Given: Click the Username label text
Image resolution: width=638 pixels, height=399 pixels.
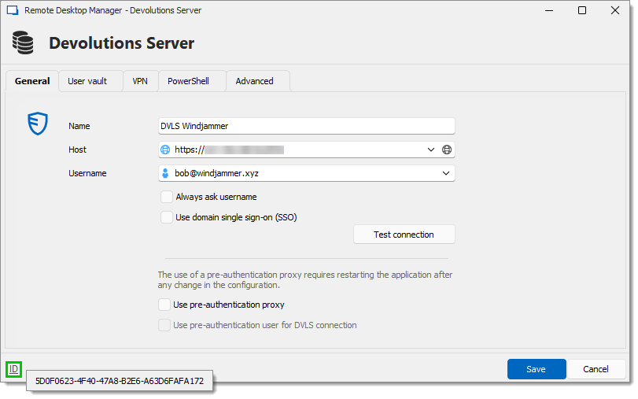Looking at the screenshot, I should click(87, 173).
